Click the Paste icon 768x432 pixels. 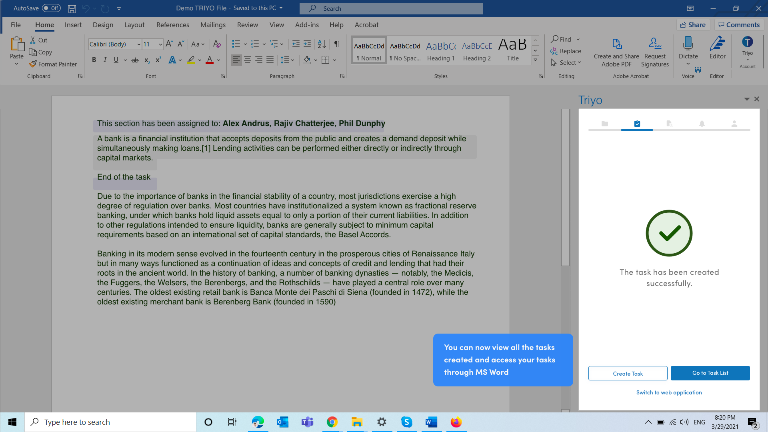point(17,44)
